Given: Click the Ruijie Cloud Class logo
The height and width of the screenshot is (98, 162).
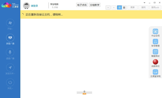Looking at the screenshot, I should [x=10, y=5].
